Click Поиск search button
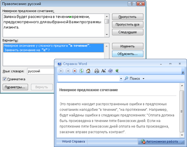This screenshot has width=187, height=147. tap(135, 79)
